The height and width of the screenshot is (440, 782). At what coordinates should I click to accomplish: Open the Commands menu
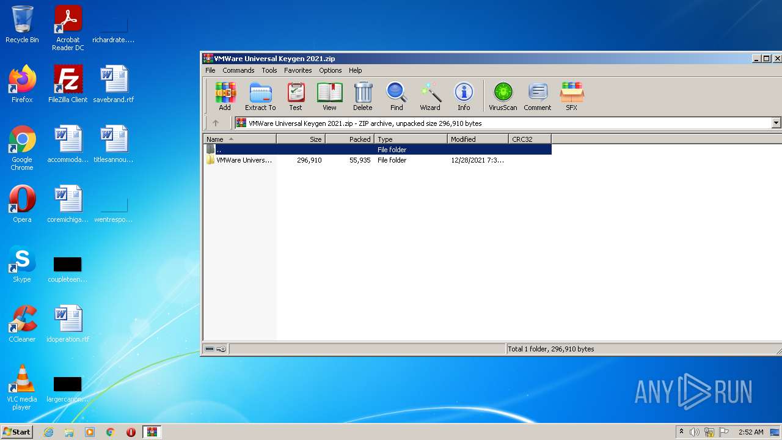click(x=238, y=70)
